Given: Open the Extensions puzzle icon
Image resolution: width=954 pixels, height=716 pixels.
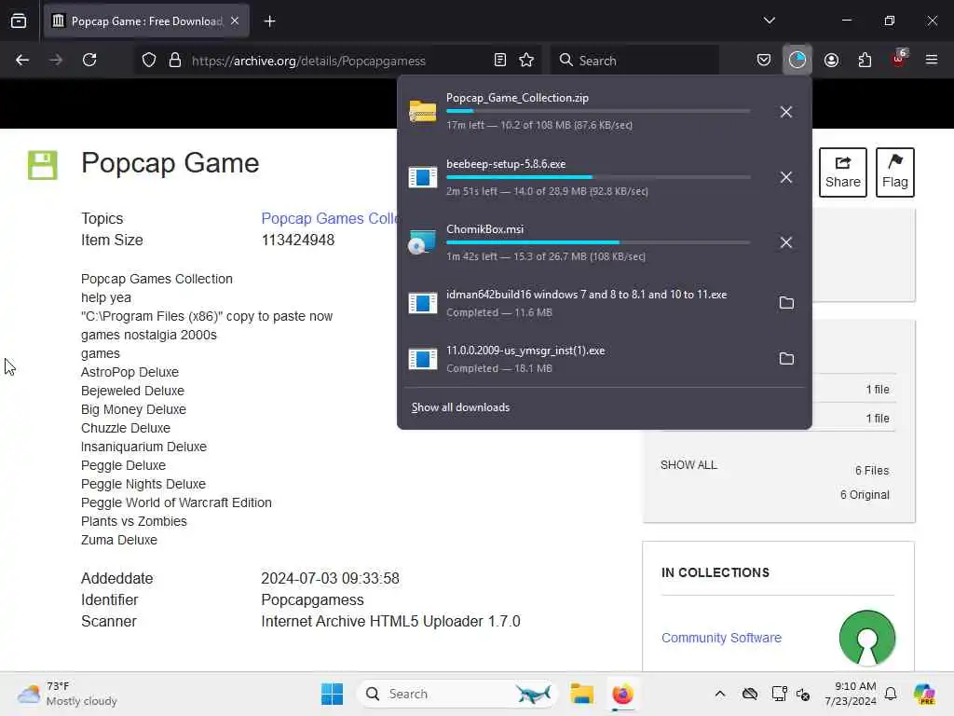Looking at the screenshot, I should point(865,61).
